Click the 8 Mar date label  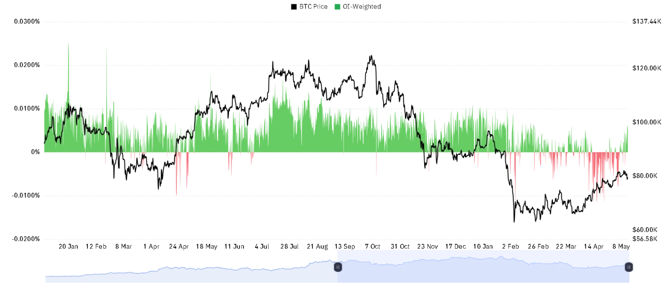124,247
